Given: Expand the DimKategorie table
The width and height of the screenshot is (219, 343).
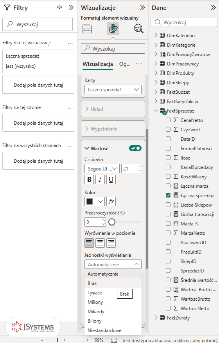Looking at the screenshot, I should pyautogui.click(x=156, y=45).
